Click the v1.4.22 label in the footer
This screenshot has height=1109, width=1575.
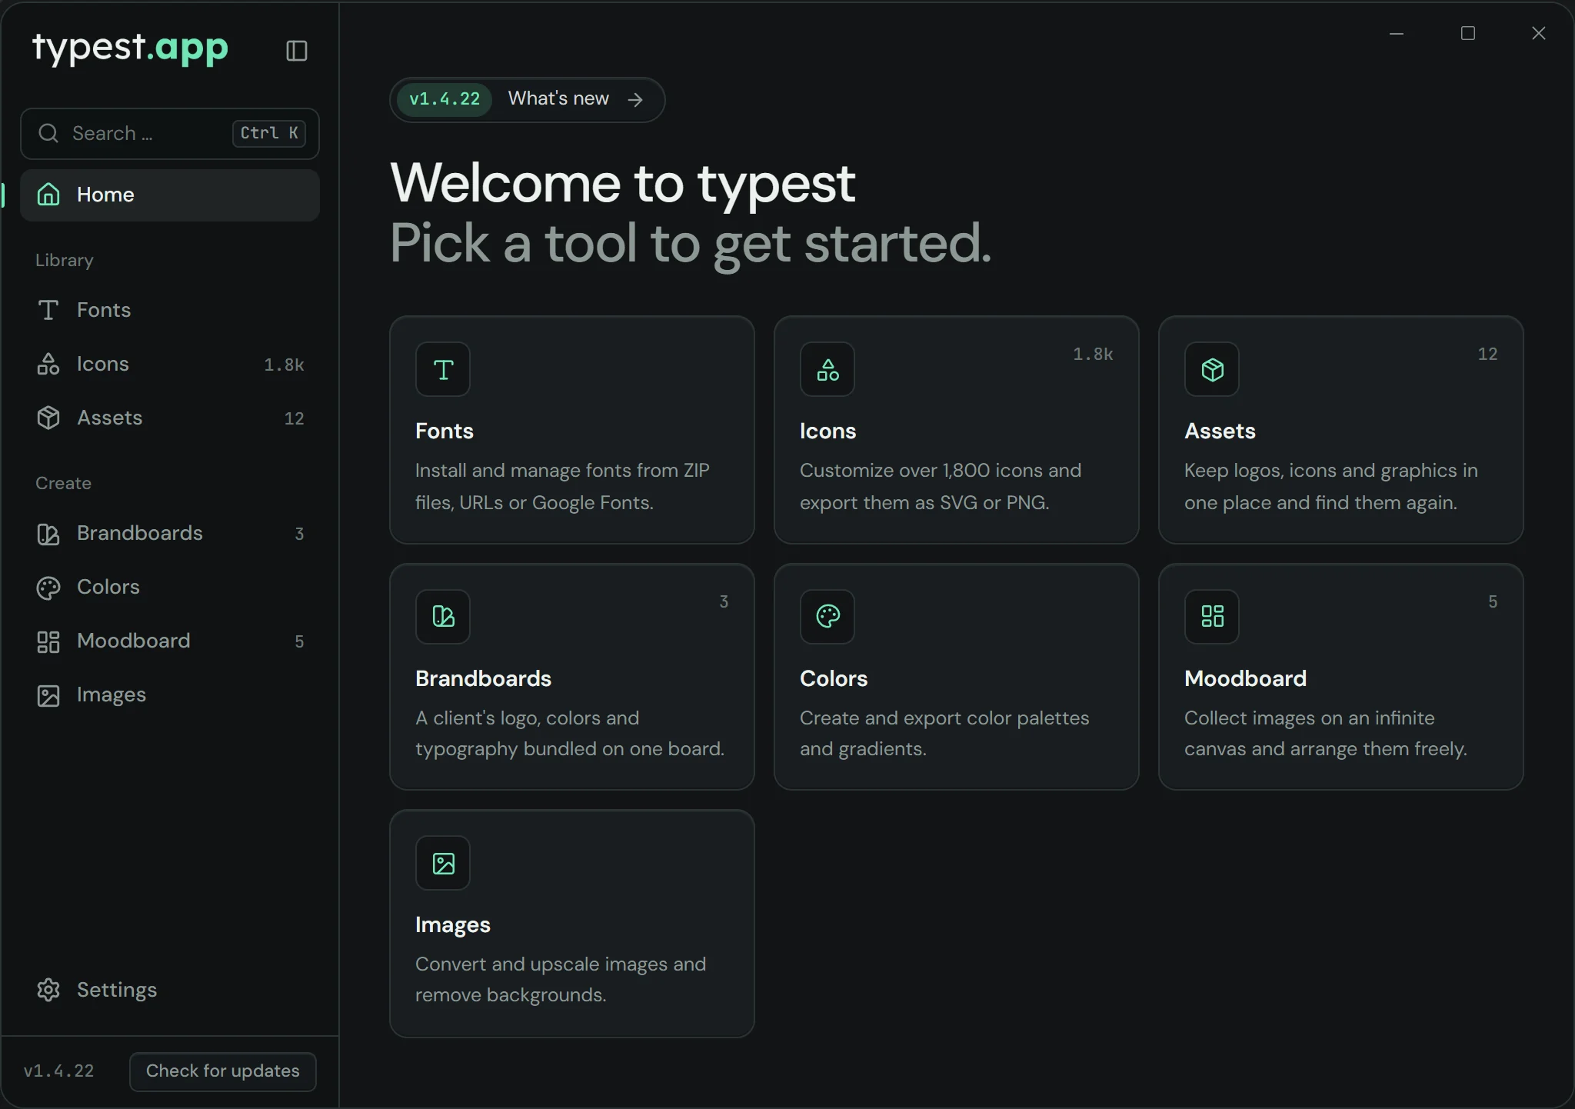click(58, 1071)
